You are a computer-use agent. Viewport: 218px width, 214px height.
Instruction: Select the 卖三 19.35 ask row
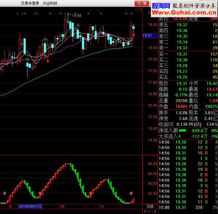(188, 36)
